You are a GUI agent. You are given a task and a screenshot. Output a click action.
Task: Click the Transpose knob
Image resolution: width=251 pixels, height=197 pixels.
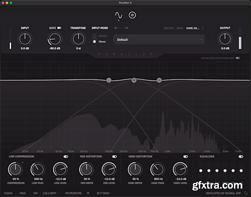coord(78,39)
